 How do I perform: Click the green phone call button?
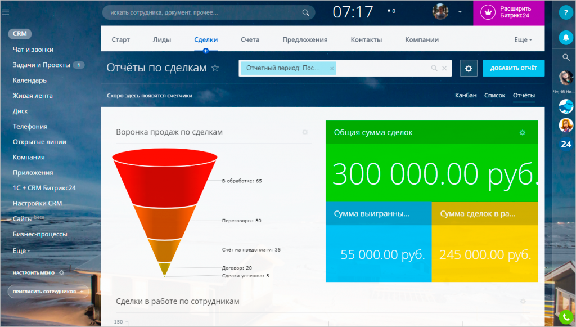pyautogui.click(x=566, y=317)
